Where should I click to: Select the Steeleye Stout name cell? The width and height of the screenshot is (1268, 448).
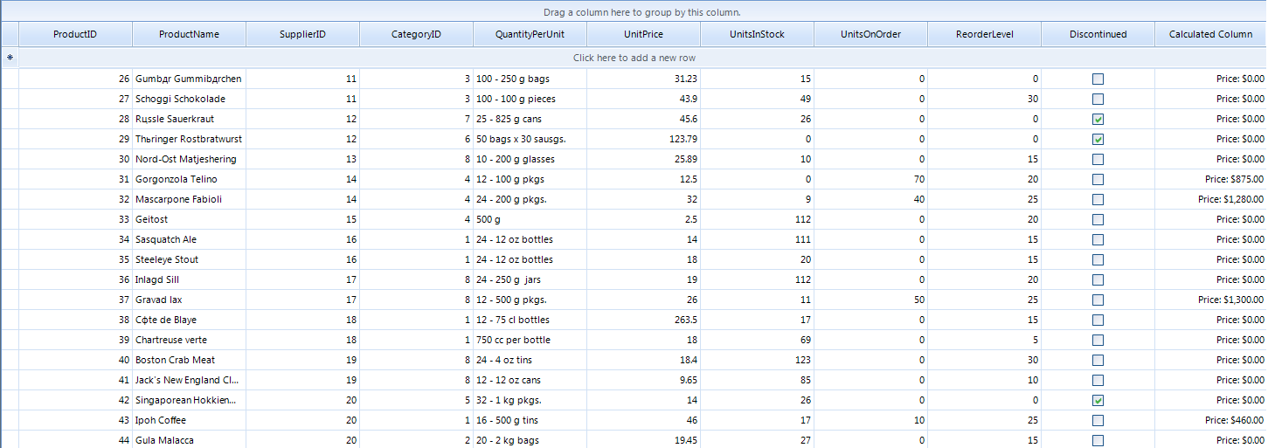point(189,259)
